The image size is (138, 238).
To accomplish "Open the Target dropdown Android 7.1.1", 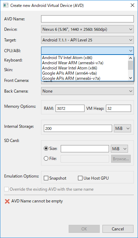I will (x=87, y=40).
